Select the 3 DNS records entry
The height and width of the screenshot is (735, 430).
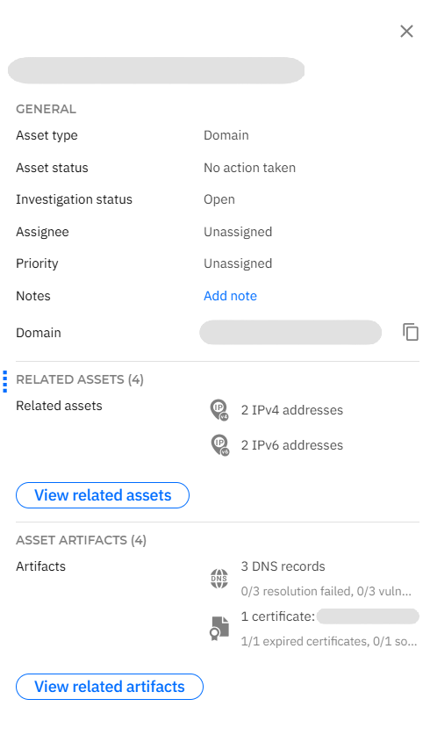pyautogui.click(x=283, y=566)
